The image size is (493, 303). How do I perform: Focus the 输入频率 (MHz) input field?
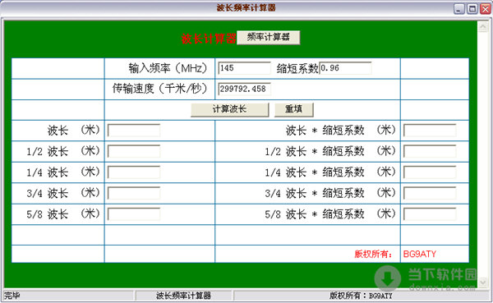(x=244, y=68)
